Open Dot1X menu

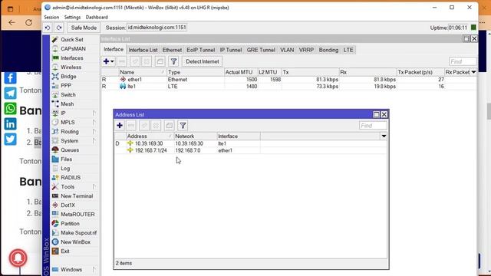coord(68,205)
